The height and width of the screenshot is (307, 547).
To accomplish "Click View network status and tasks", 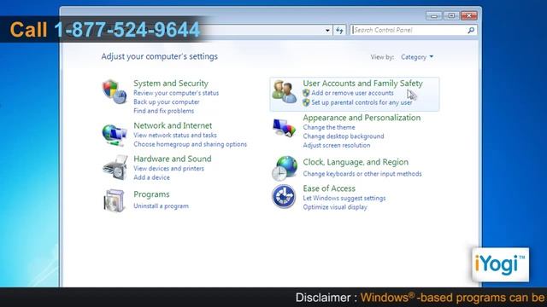I will [x=174, y=135].
